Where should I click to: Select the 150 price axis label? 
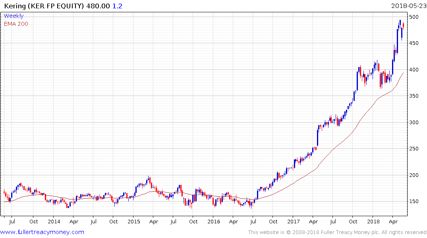(413, 201)
